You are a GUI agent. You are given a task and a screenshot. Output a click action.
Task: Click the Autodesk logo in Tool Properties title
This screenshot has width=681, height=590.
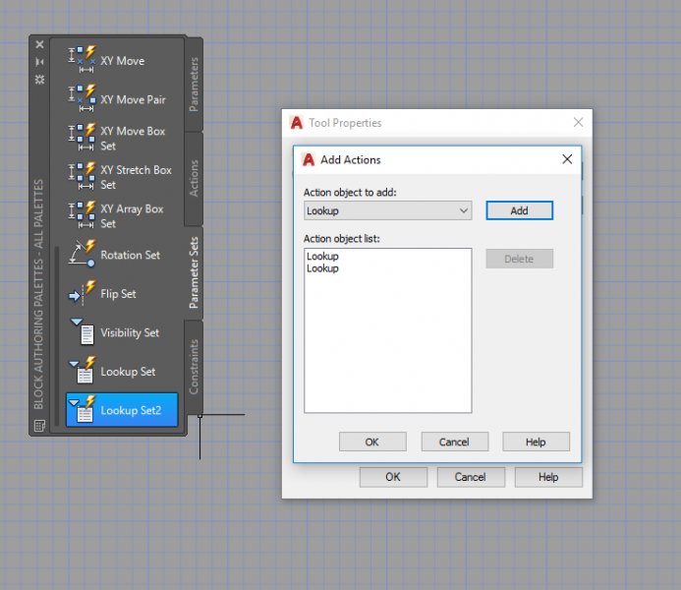pyautogui.click(x=297, y=123)
